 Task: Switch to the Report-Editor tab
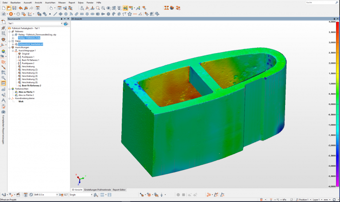(x=119, y=190)
